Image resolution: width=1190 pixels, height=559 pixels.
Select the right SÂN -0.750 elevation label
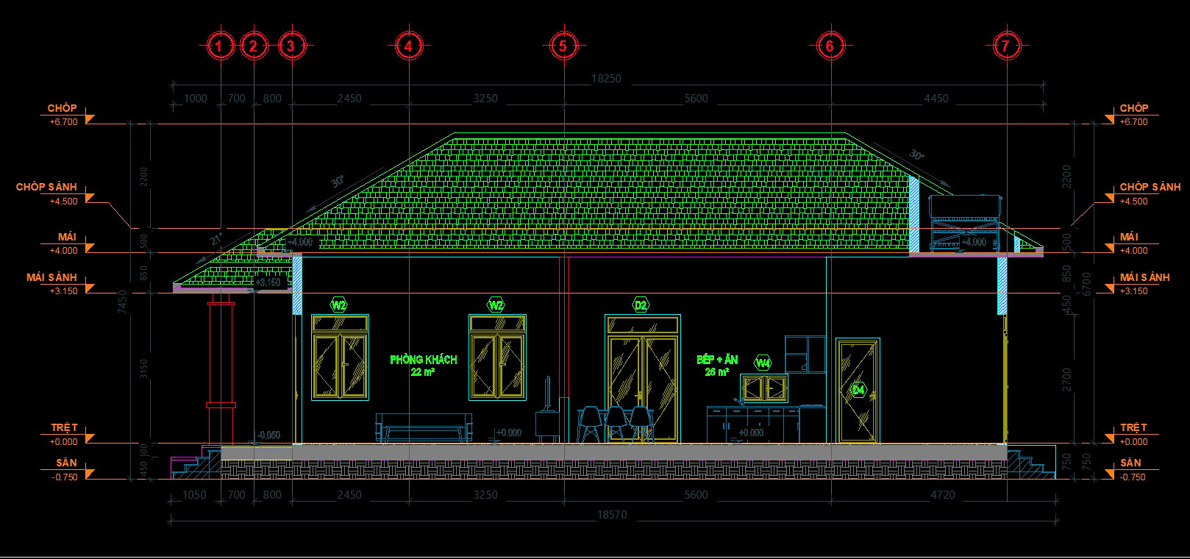click(x=1131, y=469)
